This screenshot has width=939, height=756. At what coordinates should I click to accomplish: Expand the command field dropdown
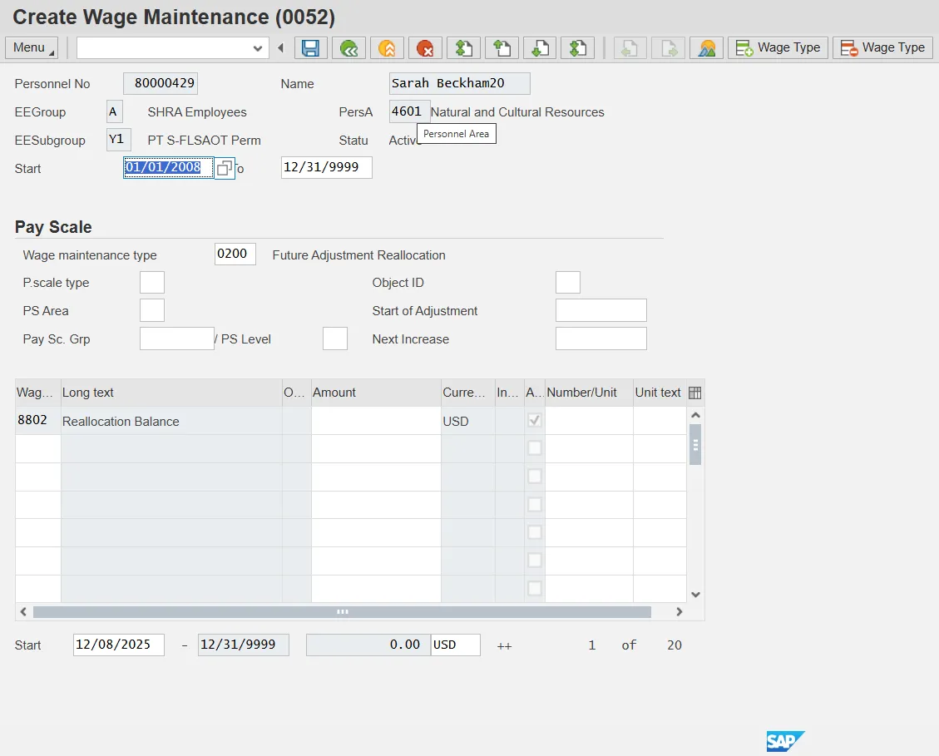[x=257, y=48]
